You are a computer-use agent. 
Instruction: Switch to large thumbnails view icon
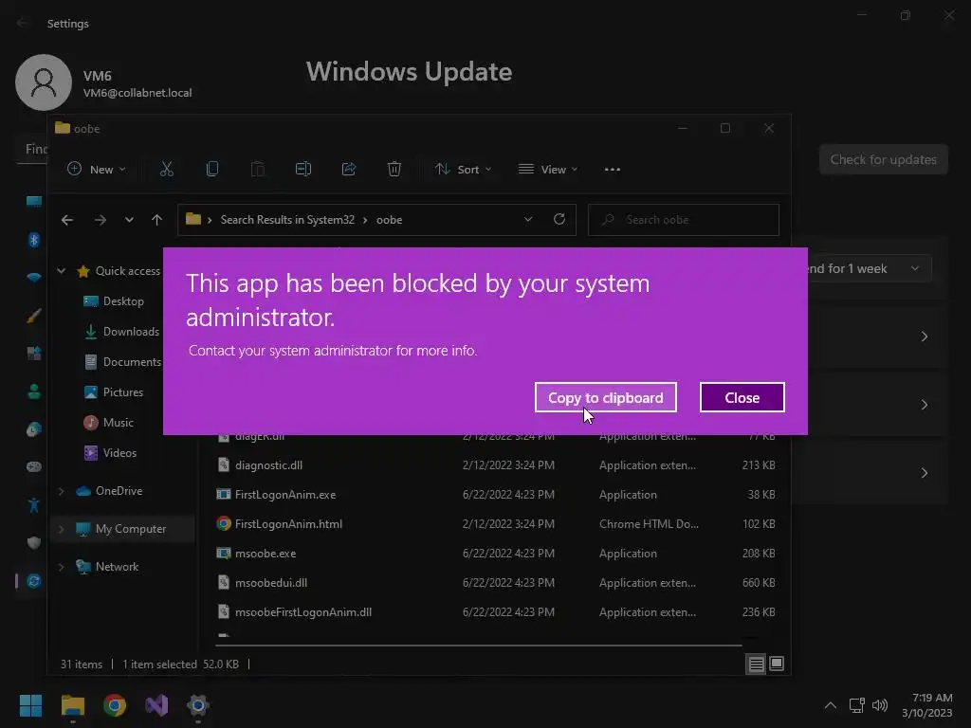coord(777,664)
